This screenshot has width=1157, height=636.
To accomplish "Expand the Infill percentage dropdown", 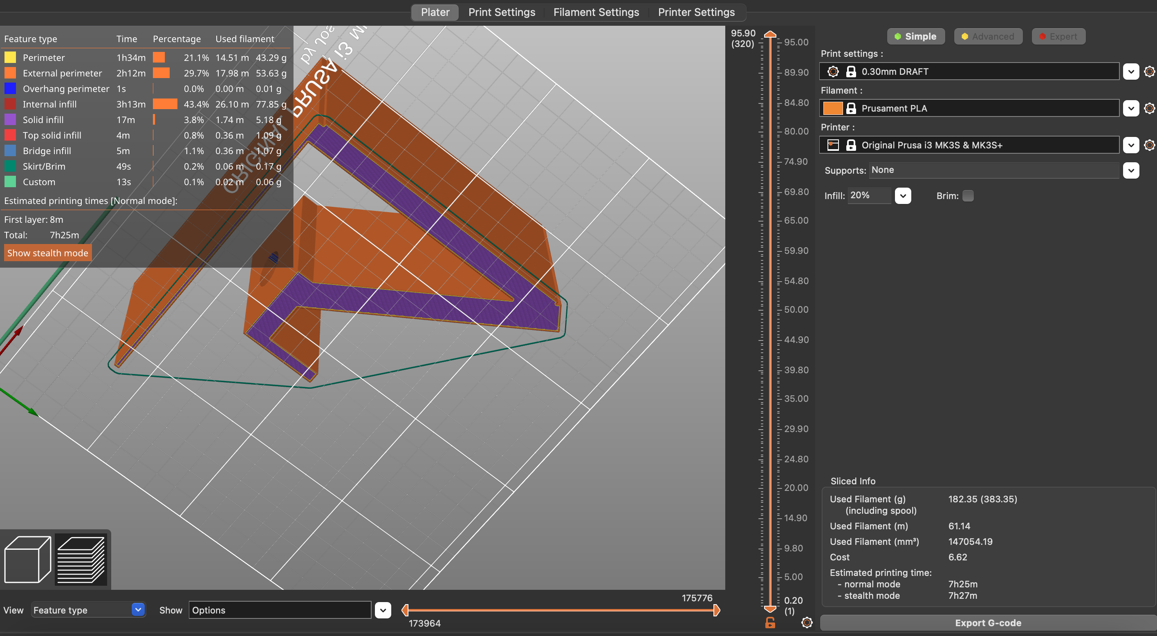I will tap(903, 195).
